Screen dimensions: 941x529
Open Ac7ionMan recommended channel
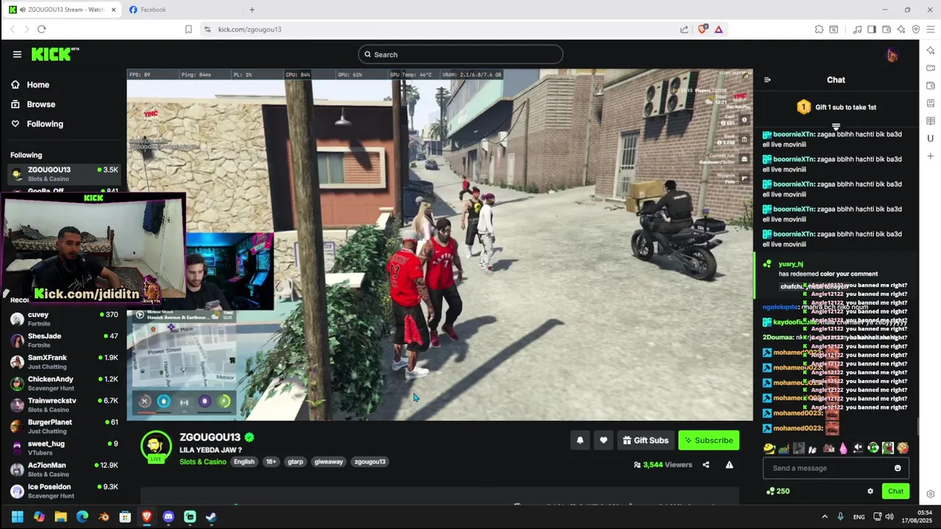(64, 469)
